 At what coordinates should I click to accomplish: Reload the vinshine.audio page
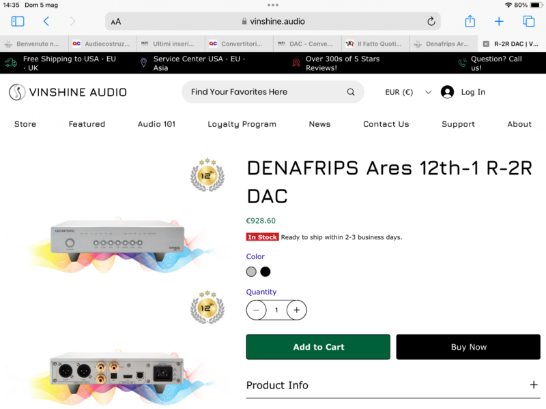click(431, 21)
